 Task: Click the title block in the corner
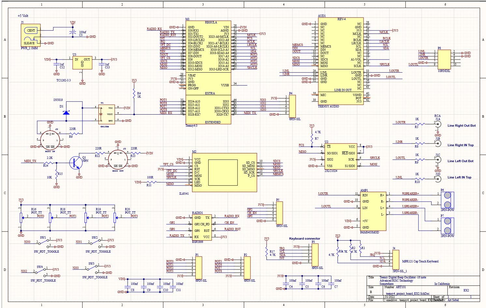tap(423, 288)
